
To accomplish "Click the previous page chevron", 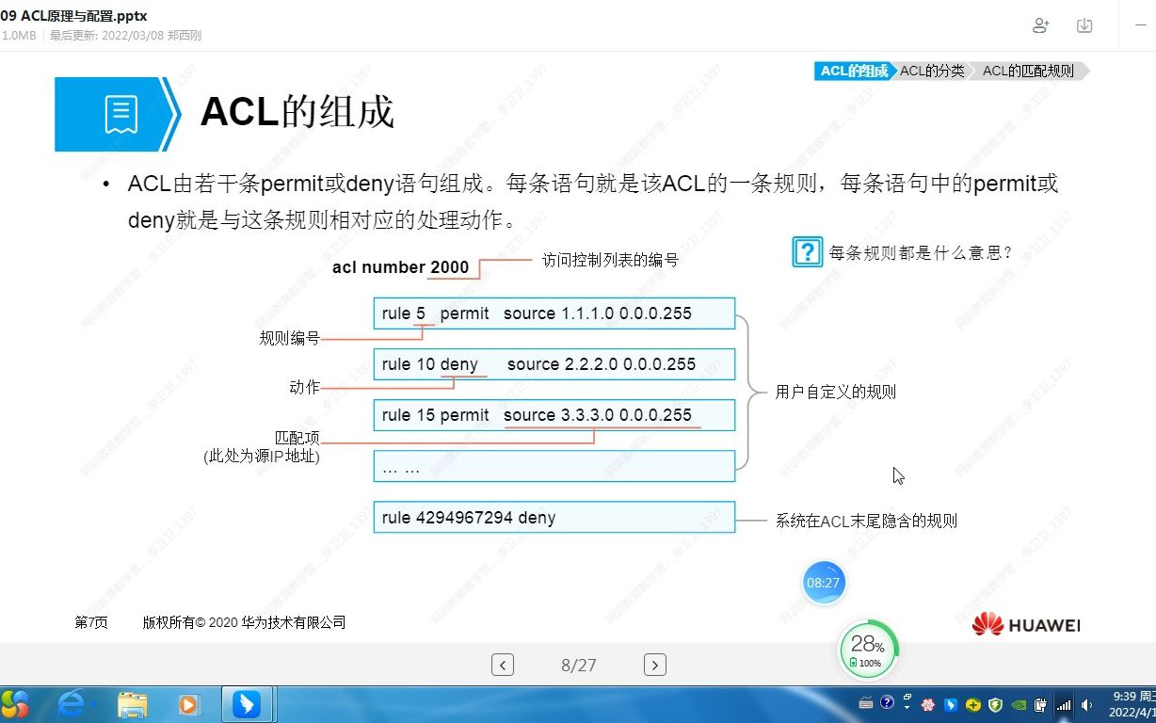I will [x=502, y=665].
